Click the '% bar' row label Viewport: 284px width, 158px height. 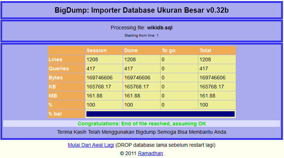(66, 114)
